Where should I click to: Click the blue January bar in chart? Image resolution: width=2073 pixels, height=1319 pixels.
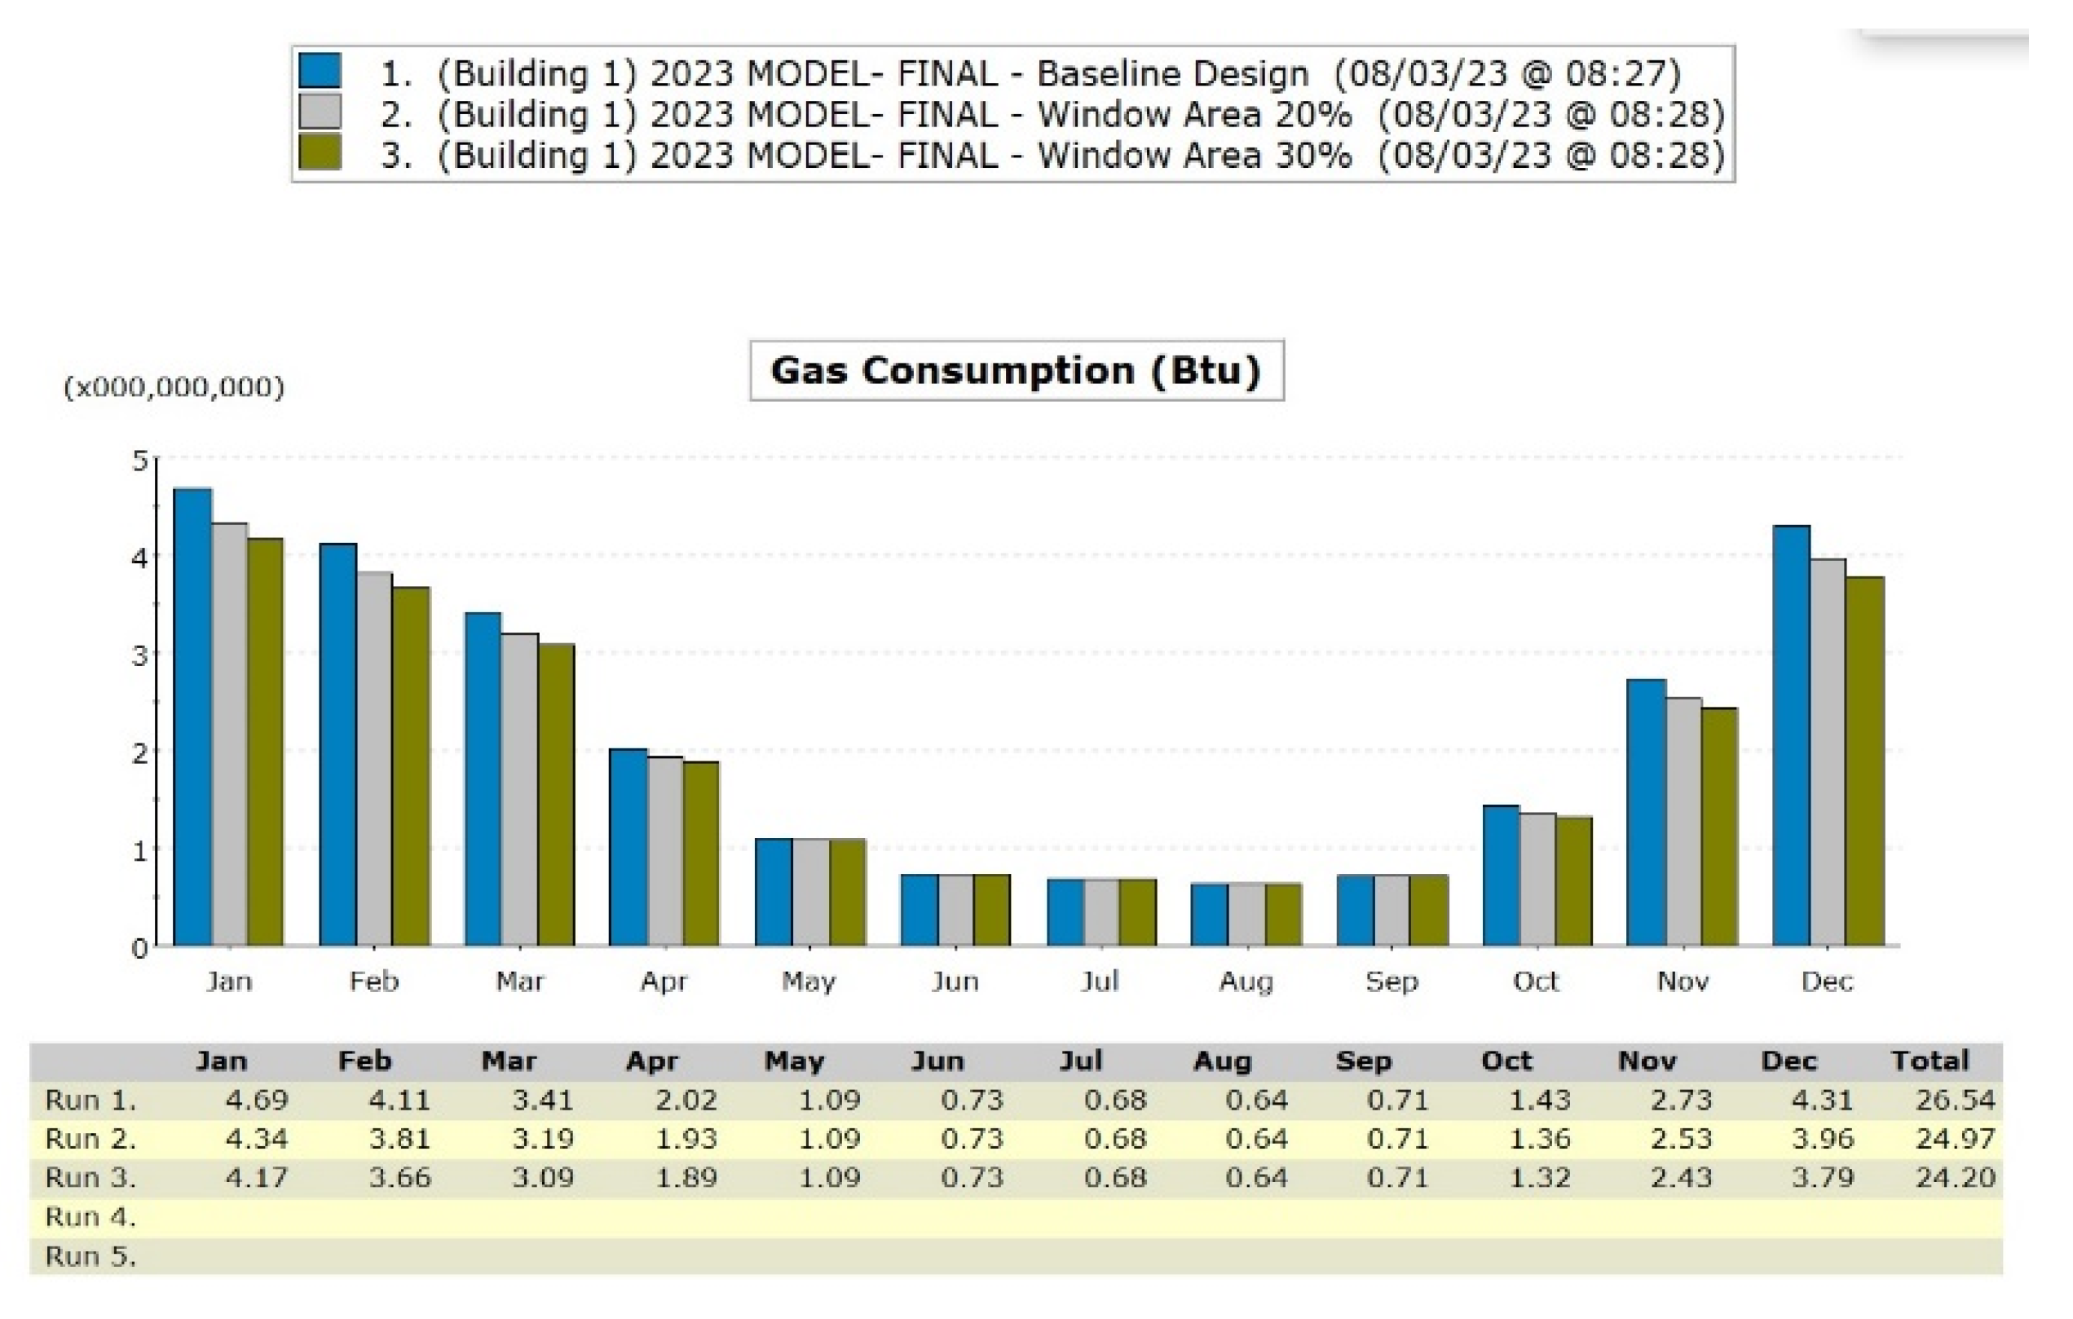point(193,717)
